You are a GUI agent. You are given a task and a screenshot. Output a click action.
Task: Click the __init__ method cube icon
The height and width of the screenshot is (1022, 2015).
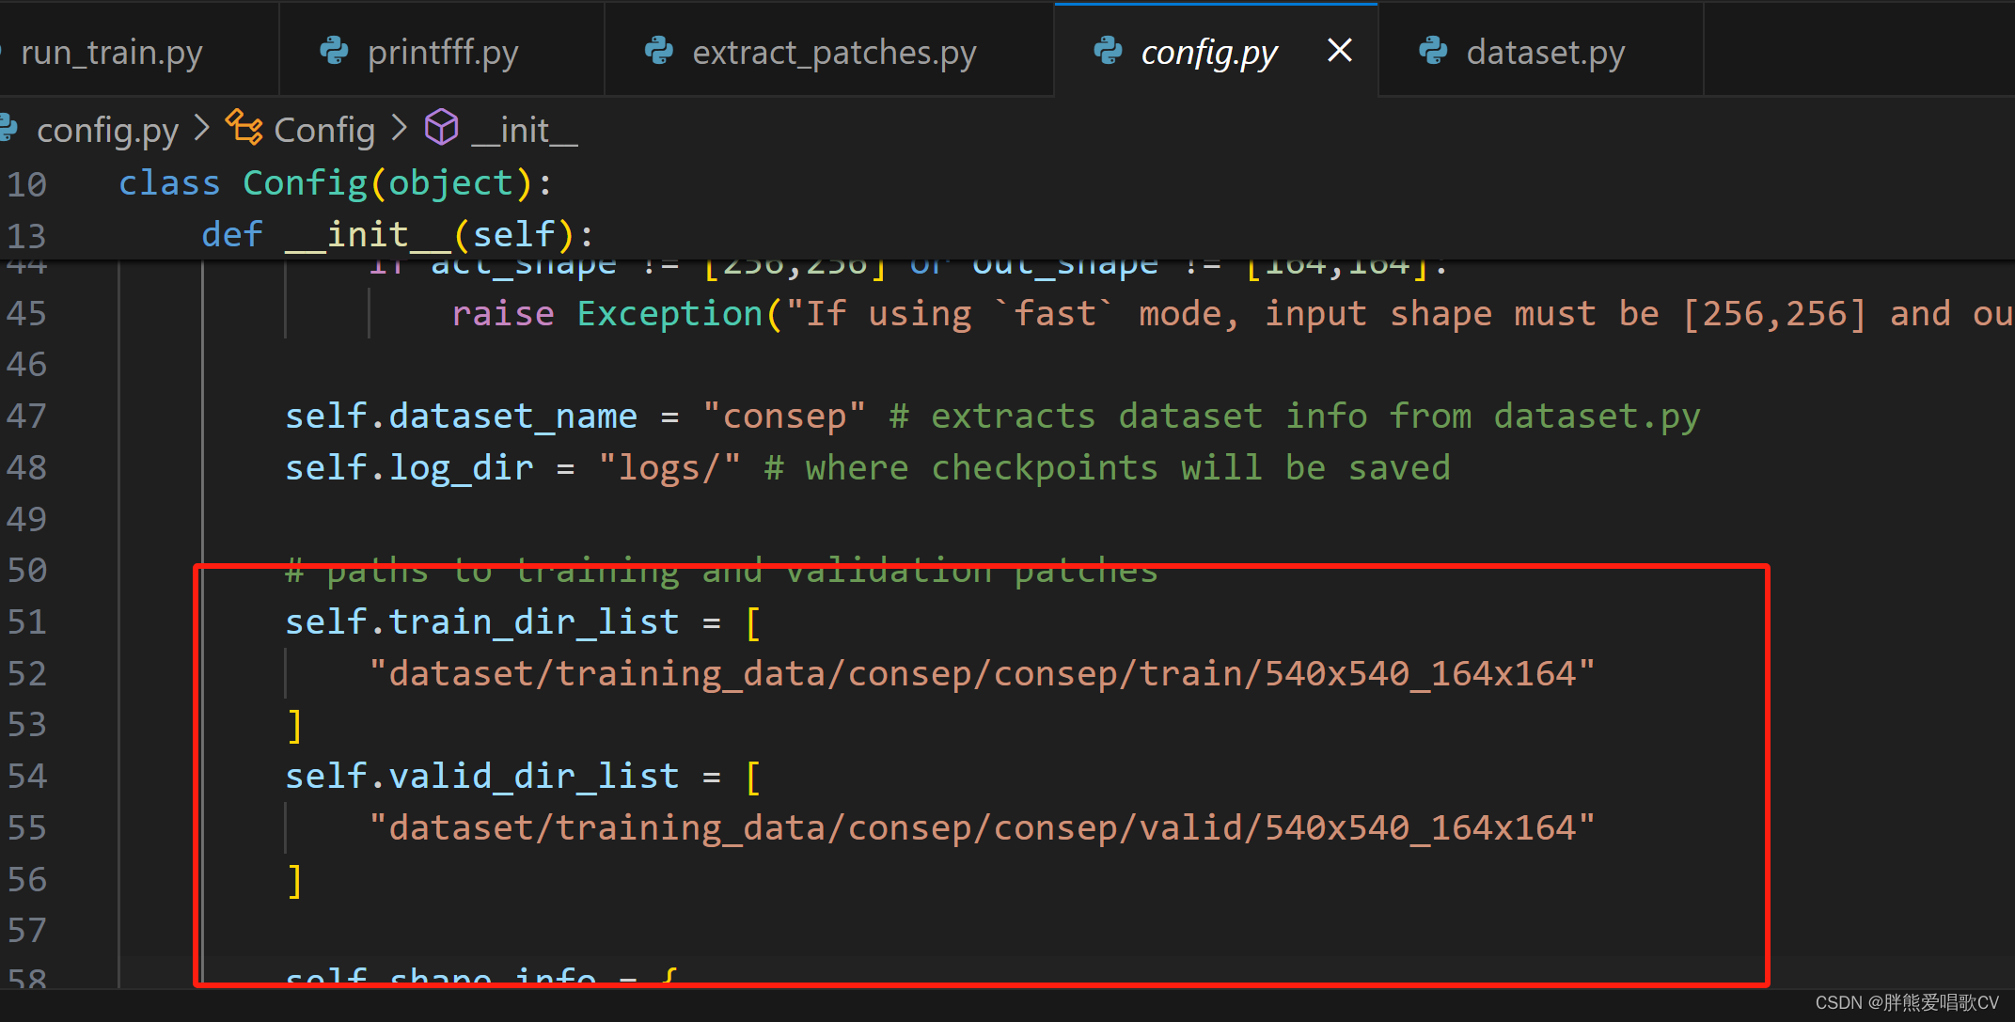[441, 128]
